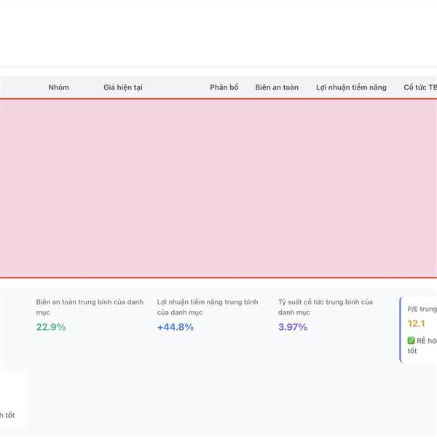Click the Biên an toàn trung bình label
The width and height of the screenshot is (437, 437).
point(90,307)
